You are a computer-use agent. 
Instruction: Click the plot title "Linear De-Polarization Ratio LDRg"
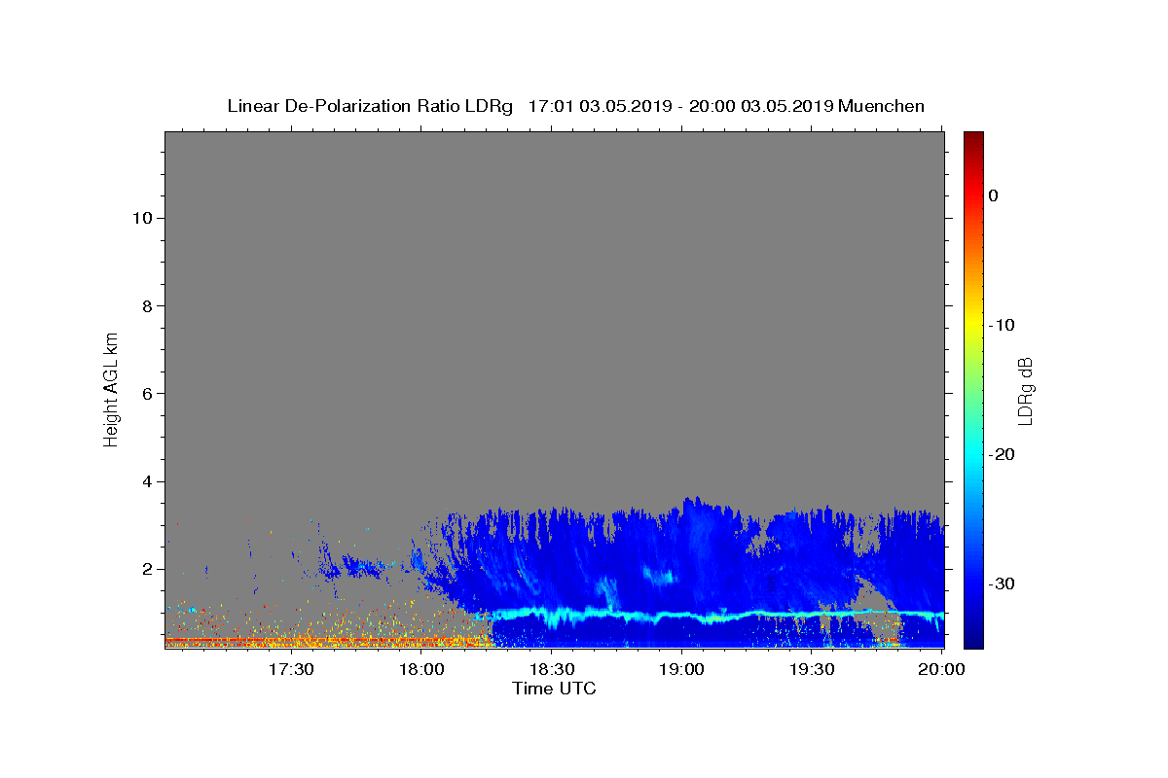click(370, 106)
